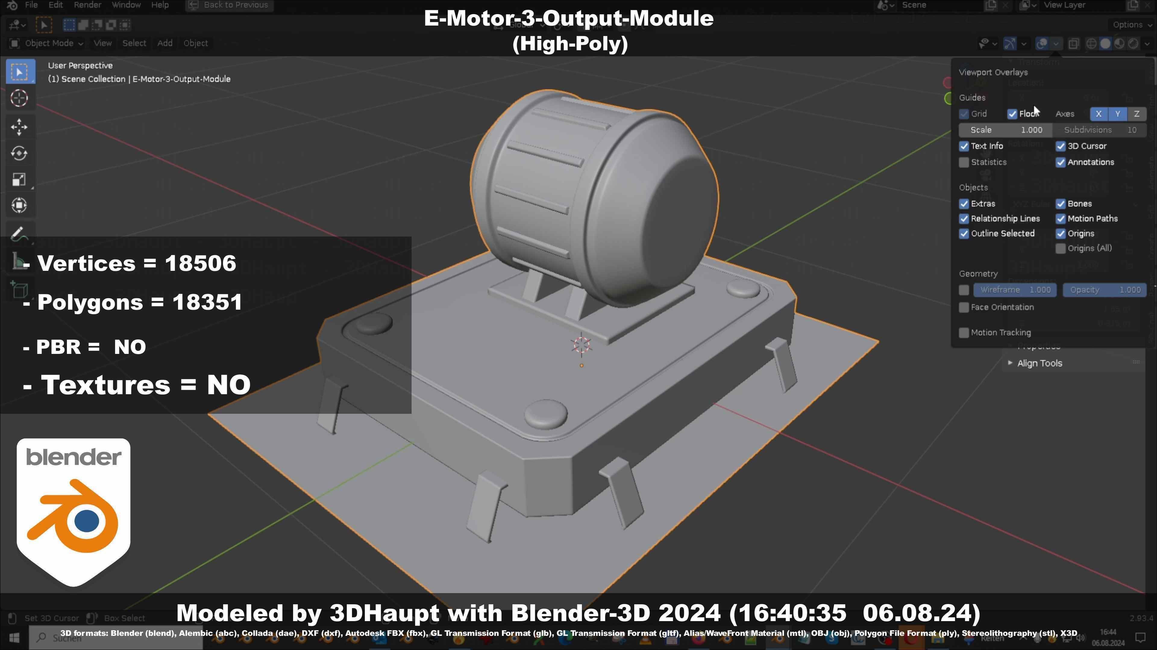Toggle Z axis display

coord(1137,114)
